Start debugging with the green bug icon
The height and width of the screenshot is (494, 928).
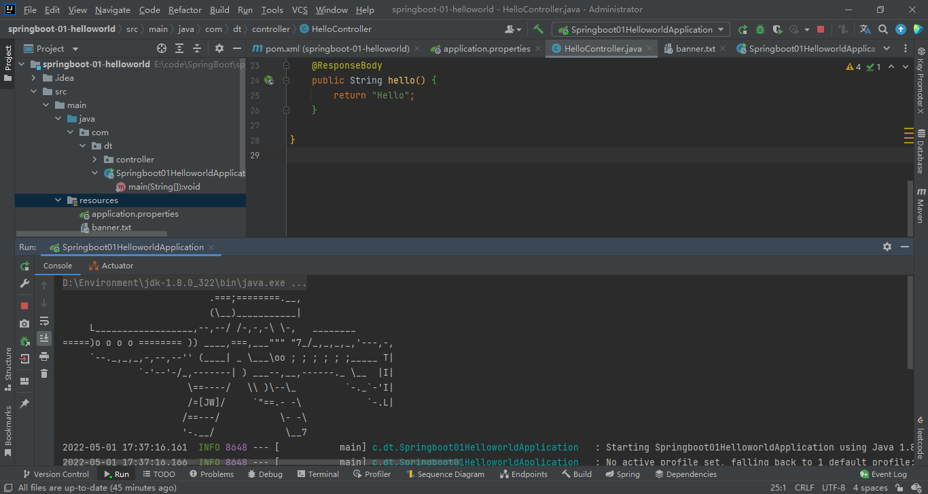(x=760, y=29)
